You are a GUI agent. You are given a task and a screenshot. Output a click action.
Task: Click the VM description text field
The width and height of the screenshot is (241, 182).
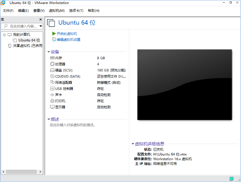coord(72,125)
